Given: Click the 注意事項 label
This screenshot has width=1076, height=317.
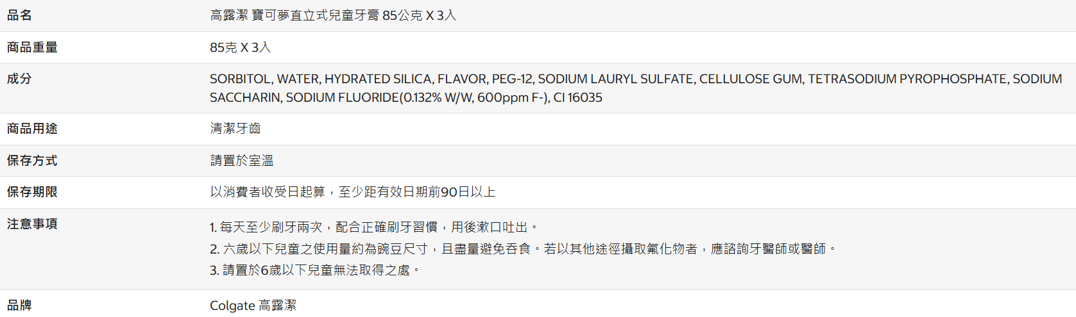Looking at the screenshot, I should 32,224.
